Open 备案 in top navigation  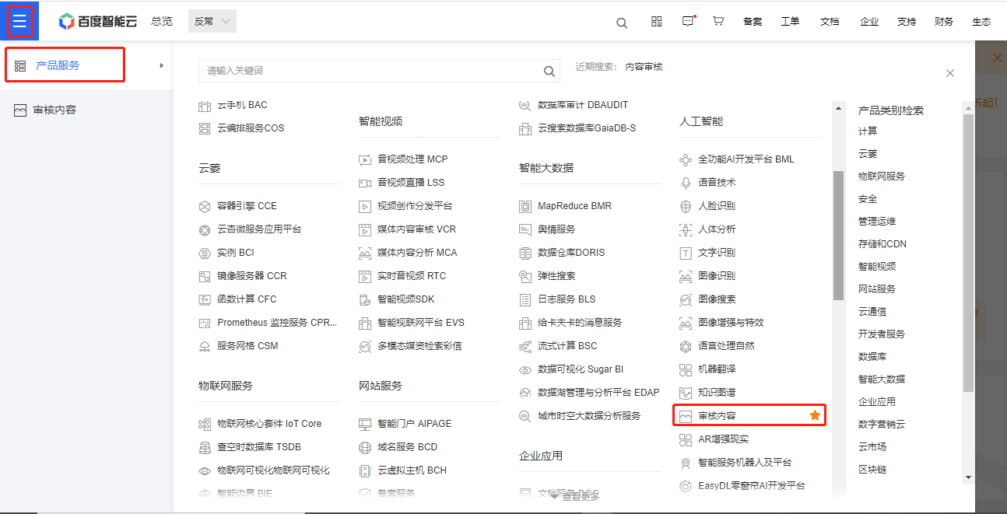click(x=753, y=22)
